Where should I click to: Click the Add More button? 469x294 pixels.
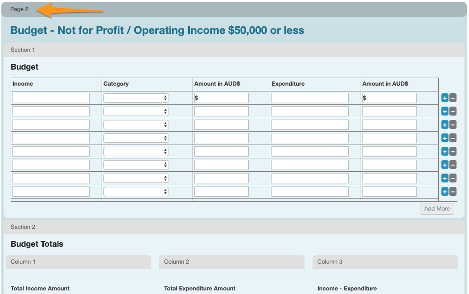click(x=436, y=209)
